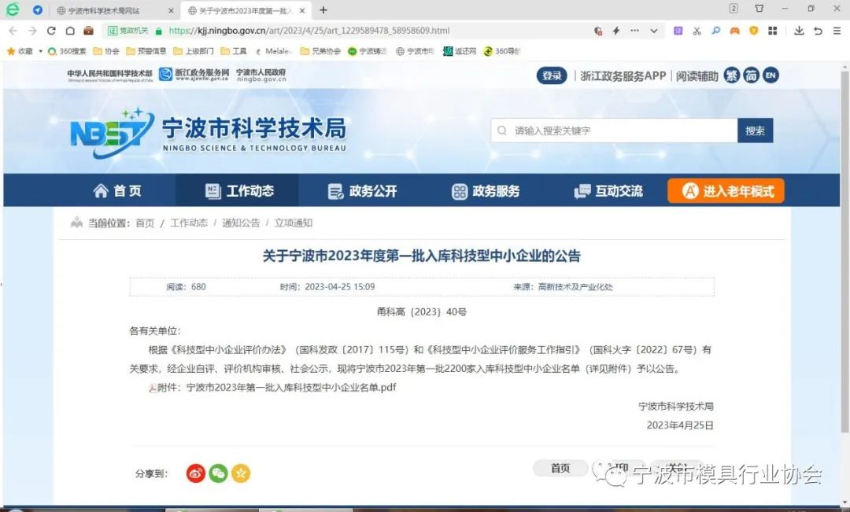Switch the site to Traditional Chinese (繁)
Screen dimensions: 850x512
(734, 75)
